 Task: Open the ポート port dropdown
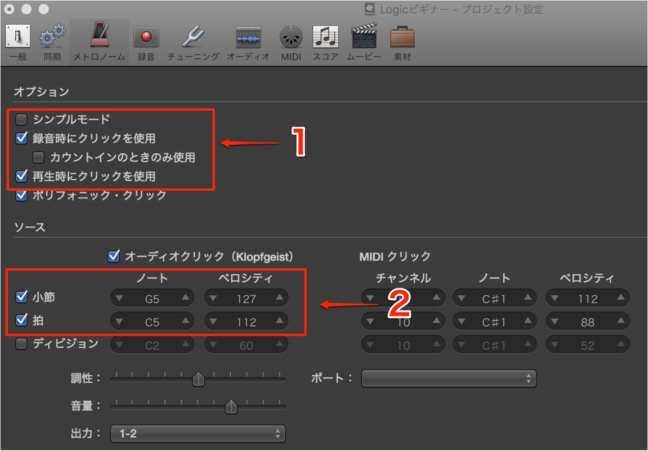click(x=449, y=379)
